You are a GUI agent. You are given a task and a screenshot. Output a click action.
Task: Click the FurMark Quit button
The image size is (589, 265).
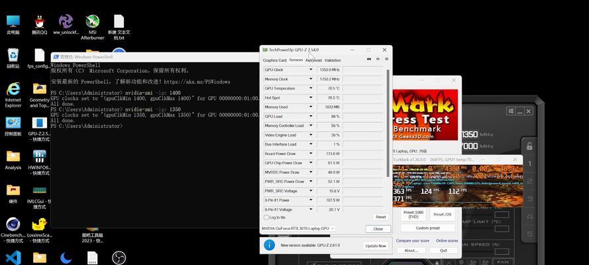[x=444, y=250]
